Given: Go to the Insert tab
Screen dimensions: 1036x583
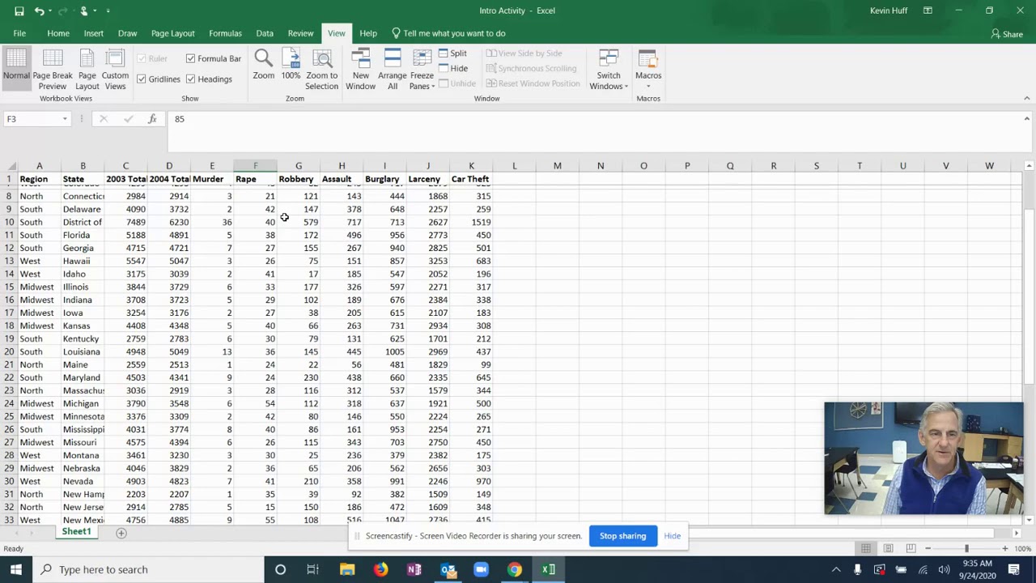Looking at the screenshot, I should point(93,33).
